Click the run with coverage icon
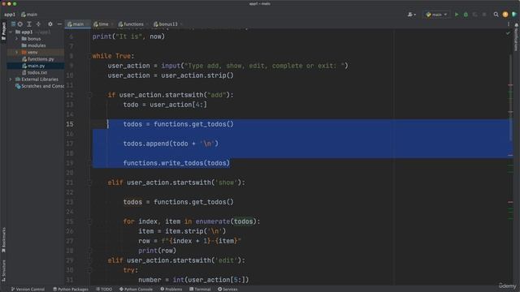Image resolution: width=520 pixels, height=292 pixels. [474, 15]
